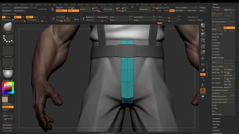This screenshot has width=239, height=134.
Task: Click the Divide button
Action: coord(217,29)
